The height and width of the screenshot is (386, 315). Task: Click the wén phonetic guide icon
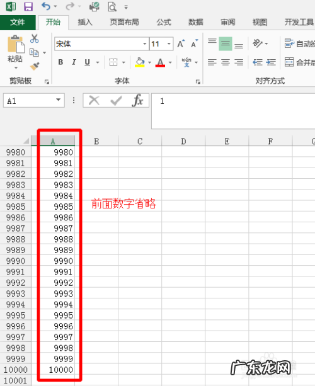click(x=186, y=62)
